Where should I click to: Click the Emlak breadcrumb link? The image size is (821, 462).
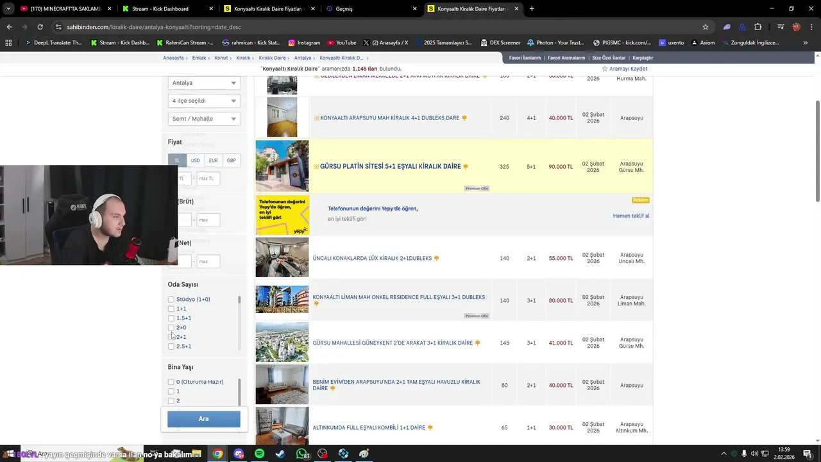(x=199, y=58)
